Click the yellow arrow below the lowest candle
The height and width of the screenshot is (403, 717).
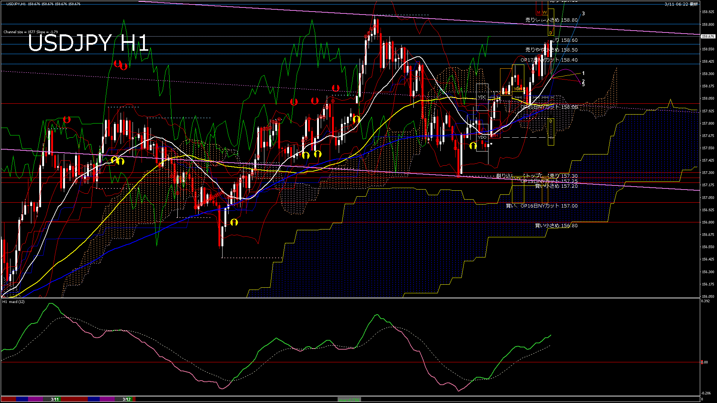point(234,222)
